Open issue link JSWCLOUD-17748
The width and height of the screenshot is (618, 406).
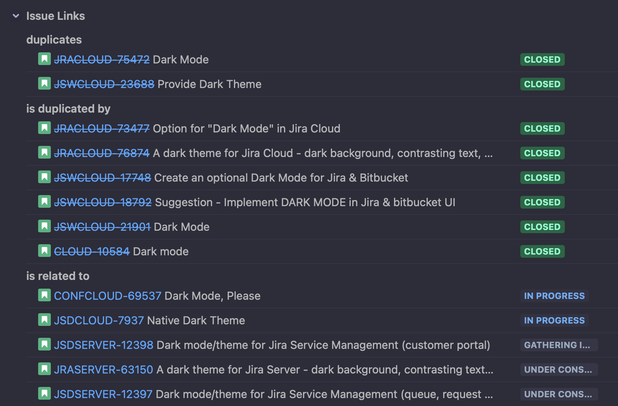pyautogui.click(x=102, y=178)
